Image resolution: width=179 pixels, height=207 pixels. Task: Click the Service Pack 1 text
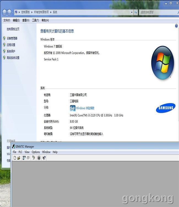coord(51,59)
